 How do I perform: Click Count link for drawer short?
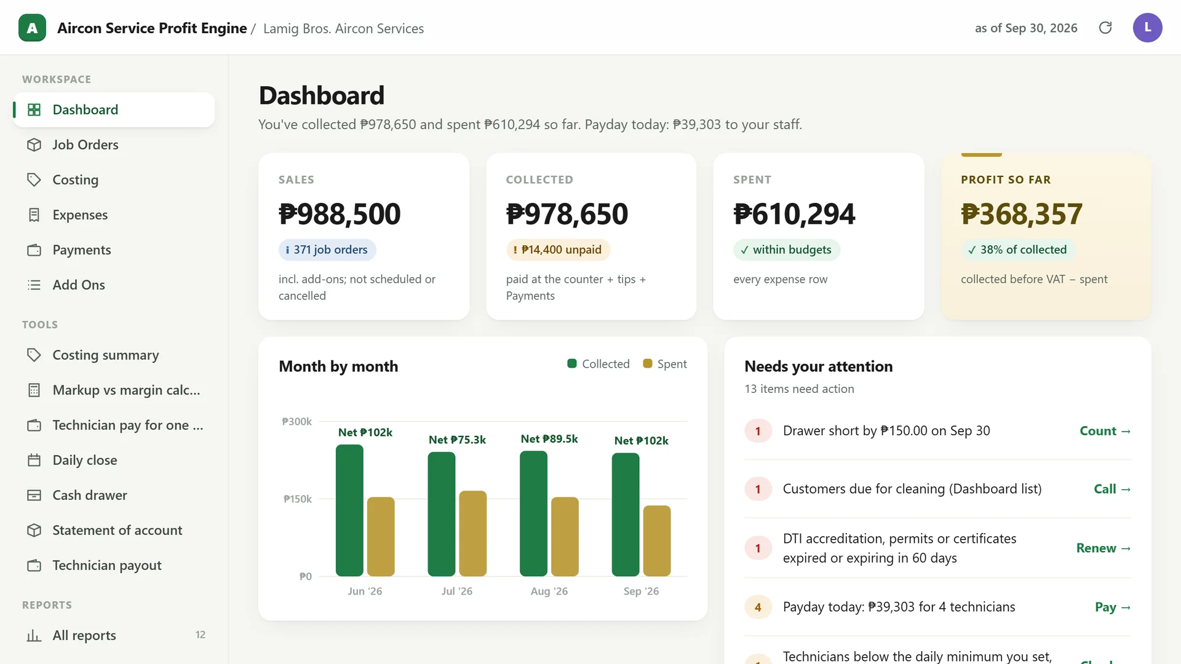pyautogui.click(x=1105, y=431)
